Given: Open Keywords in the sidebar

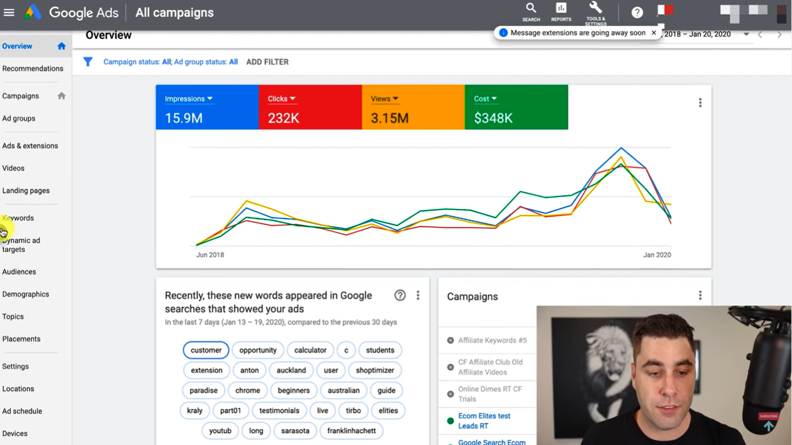Looking at the screenshot, I should [x=18, y=218].
